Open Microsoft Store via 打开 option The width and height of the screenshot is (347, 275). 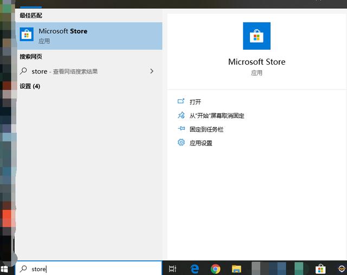click(195, 102)
